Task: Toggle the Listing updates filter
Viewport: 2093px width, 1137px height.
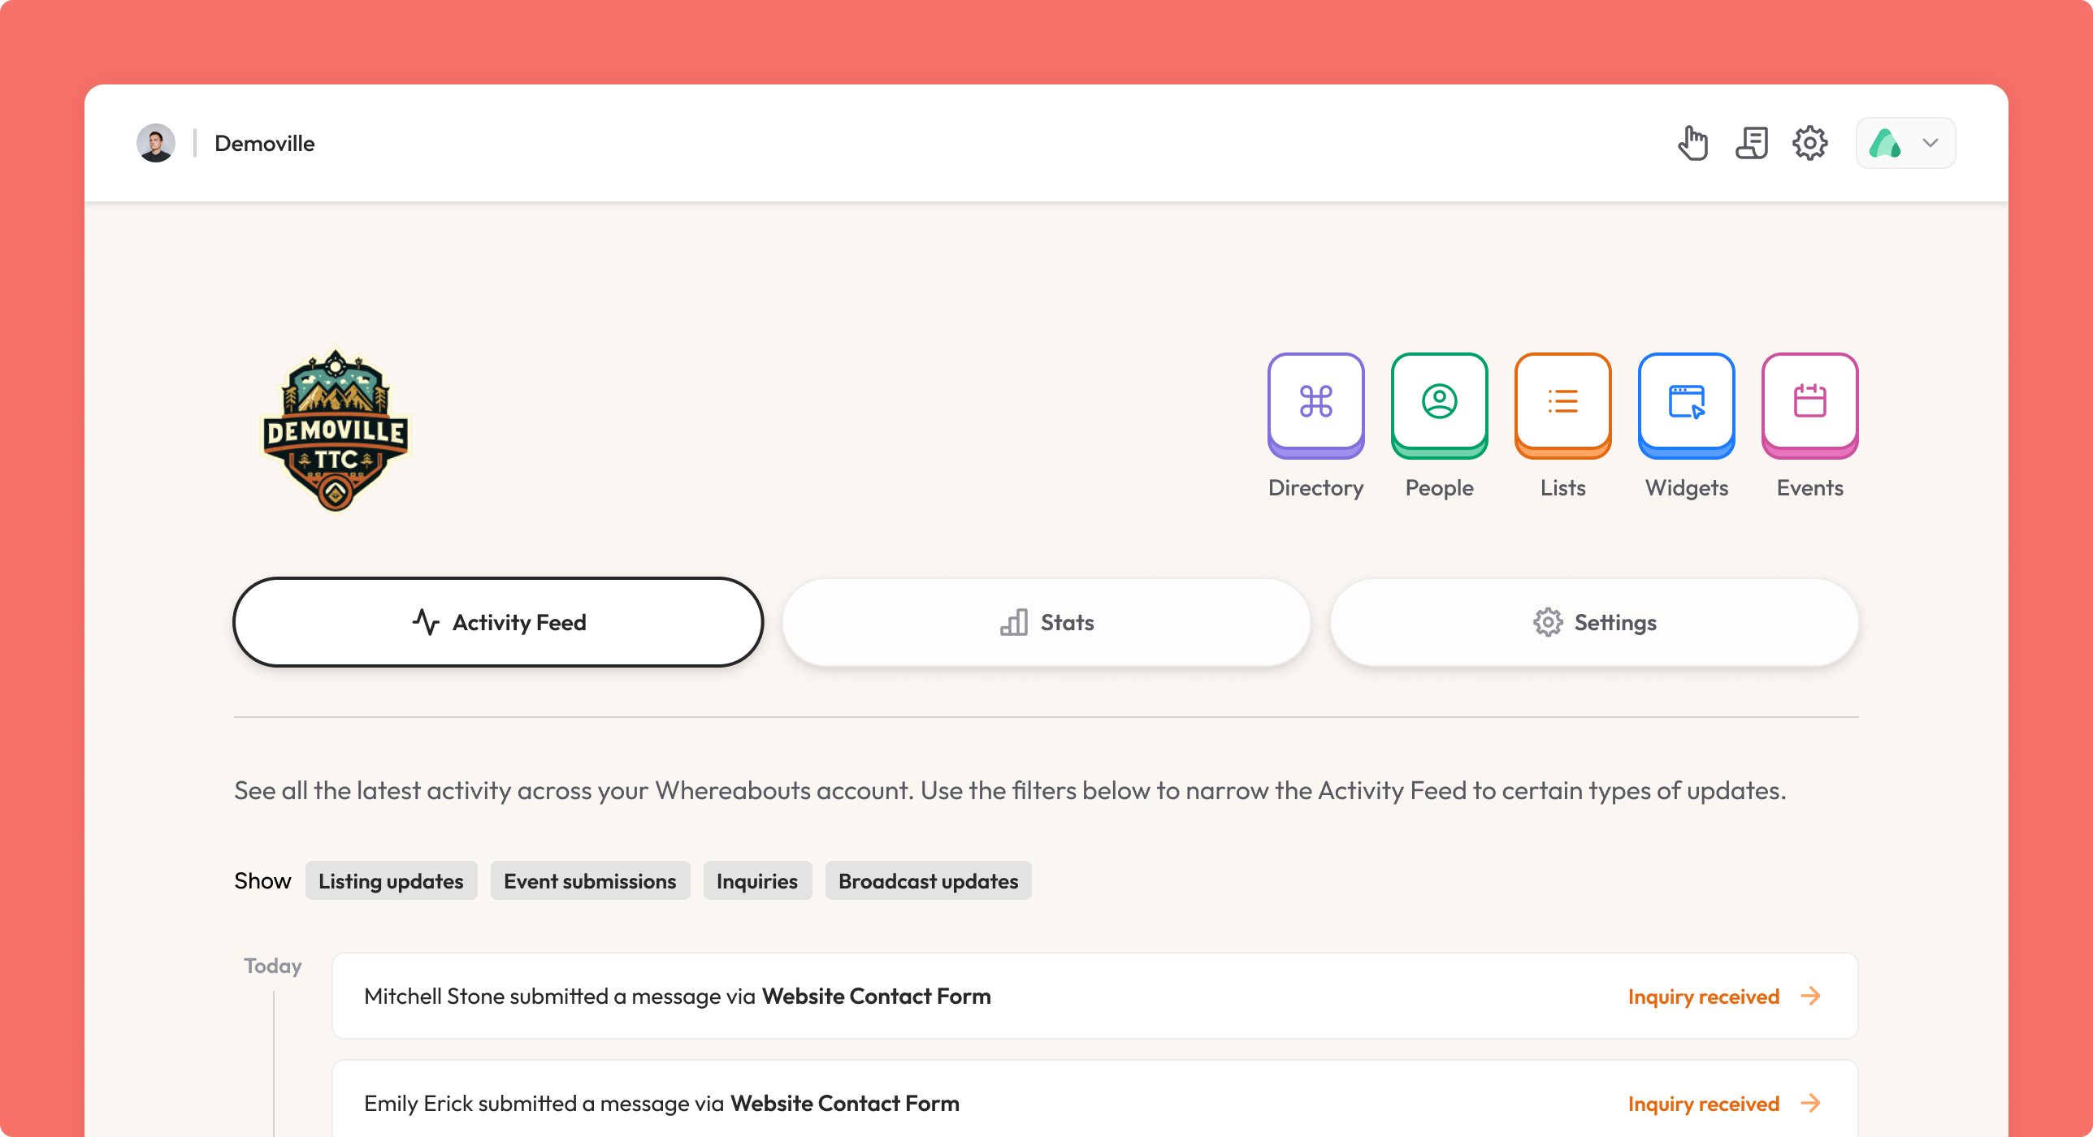Action: (x=391, y=881)
